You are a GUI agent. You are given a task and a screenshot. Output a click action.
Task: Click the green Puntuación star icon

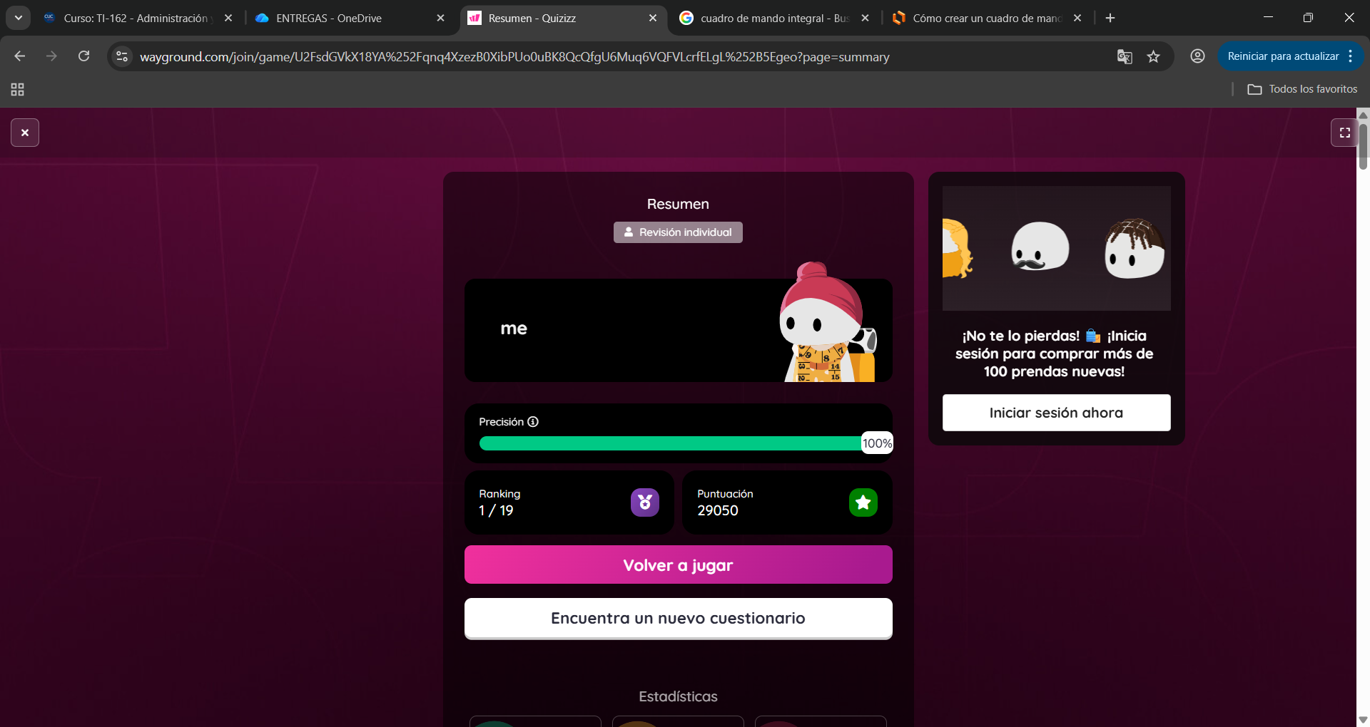pos(863,502)
